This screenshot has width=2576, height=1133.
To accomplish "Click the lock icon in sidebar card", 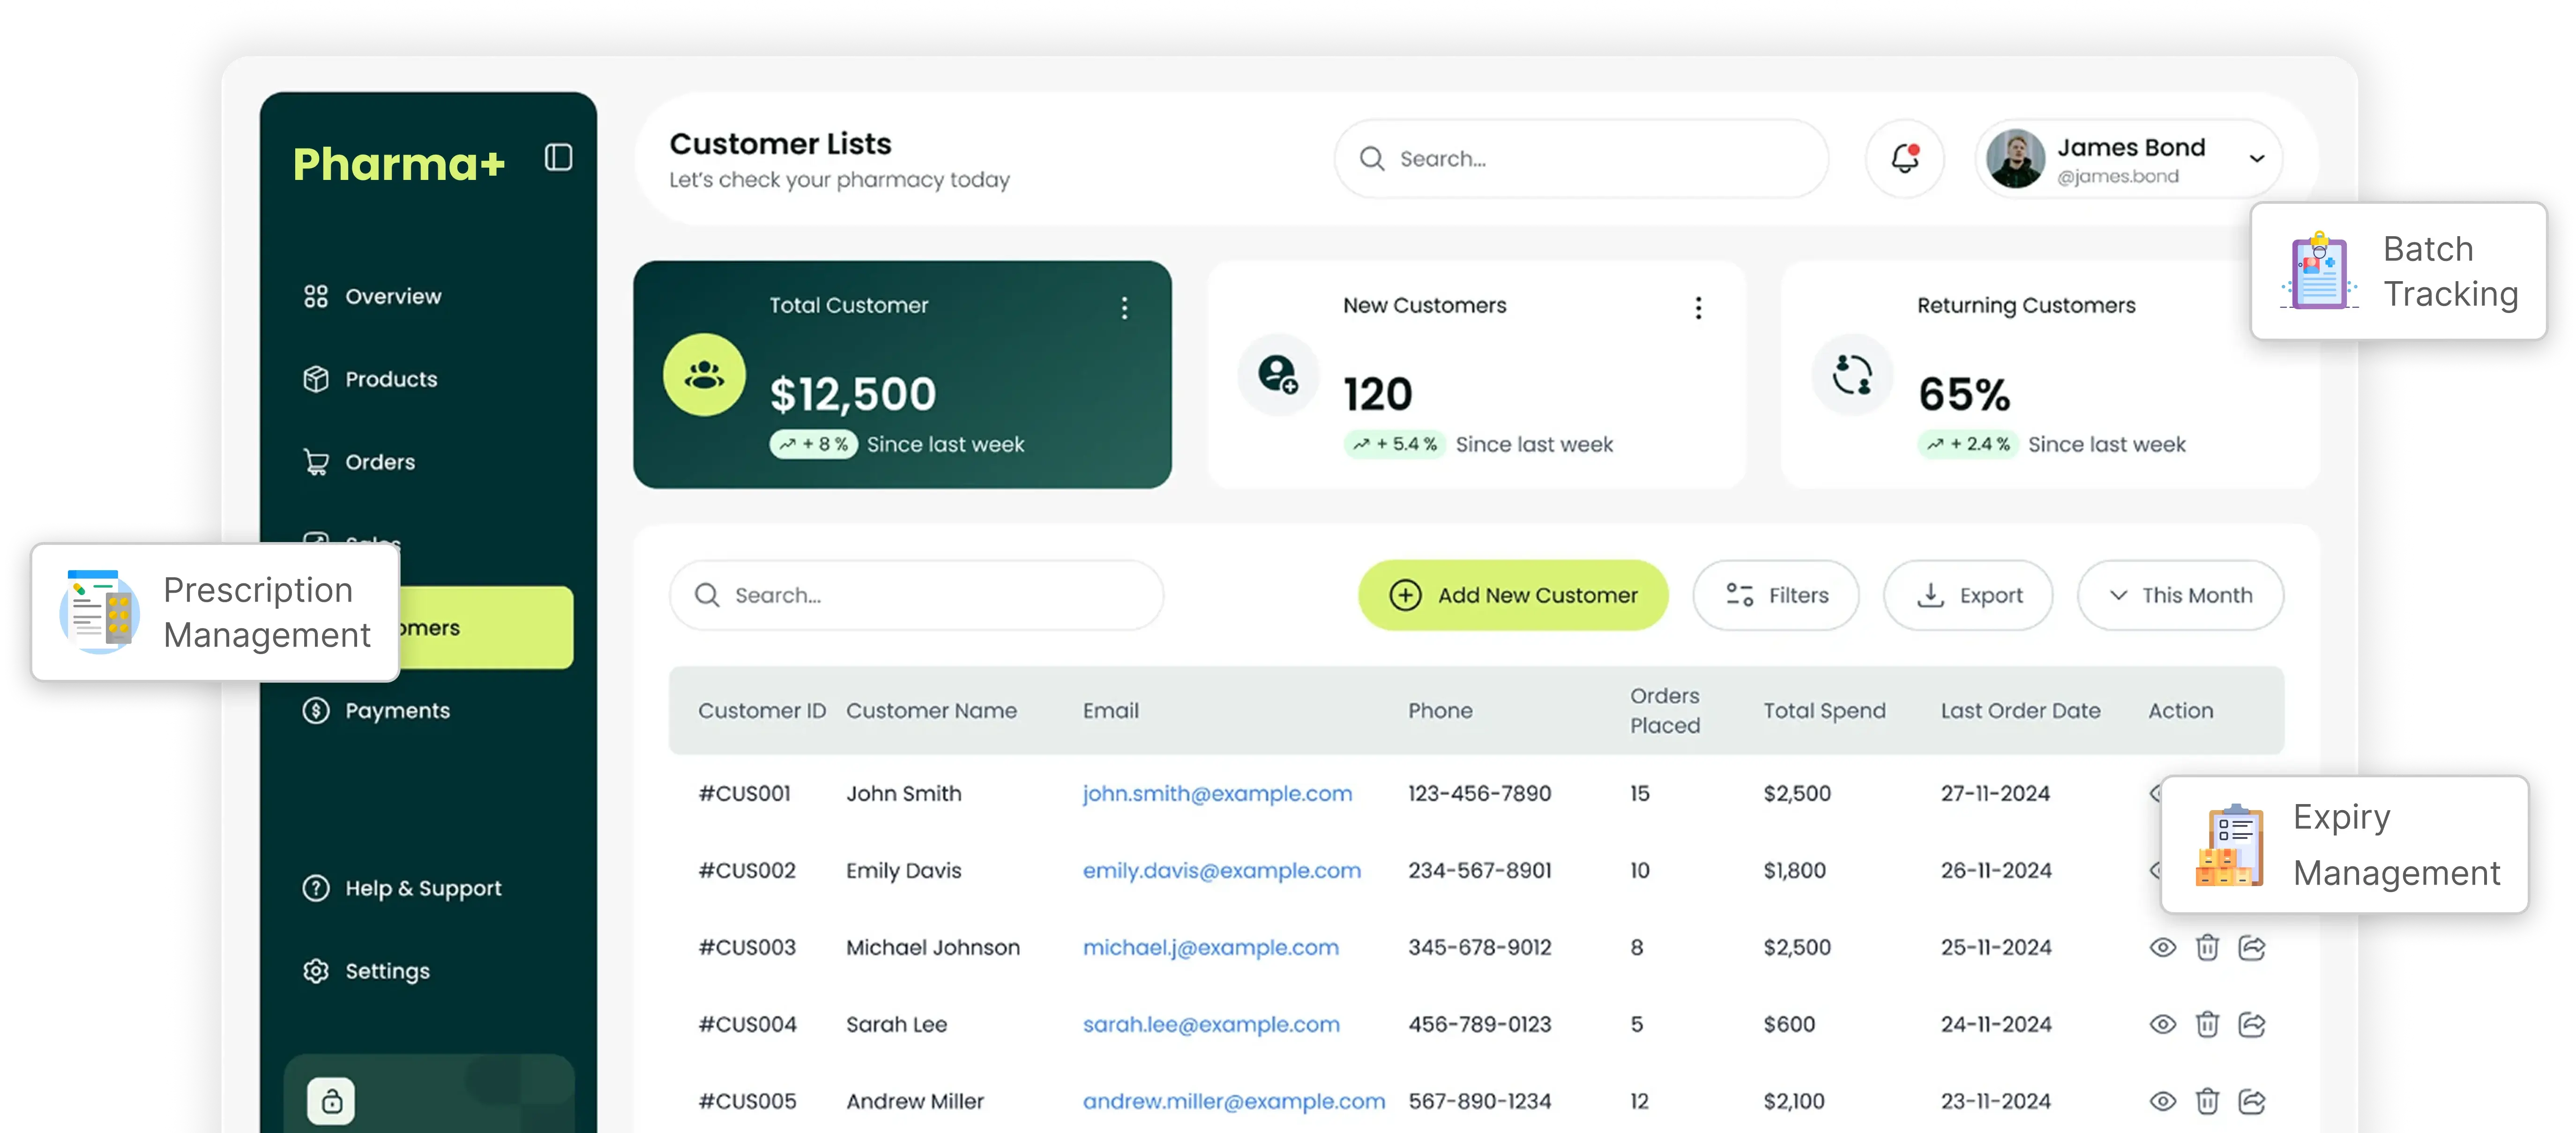I will click(331, 1101).
